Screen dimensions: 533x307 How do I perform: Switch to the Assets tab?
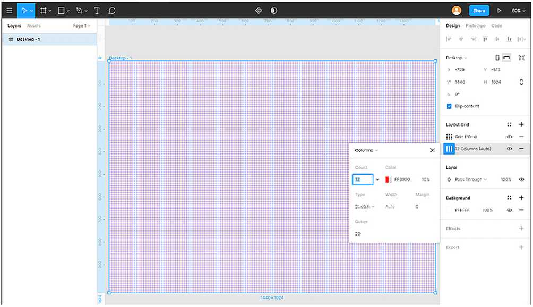point(33,26)
